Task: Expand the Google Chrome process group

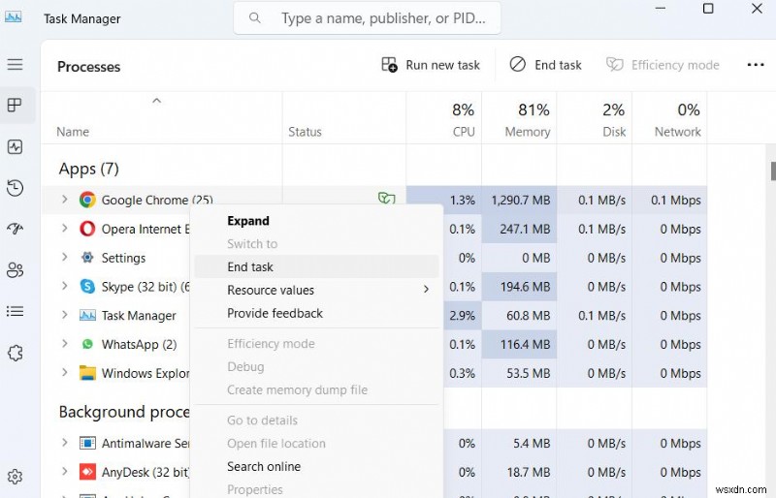Action: (64, 200)
